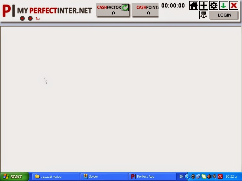Click the CASHPOINTS value panel
This screenshot has width=242, height=181.
(x=145, y=10)
